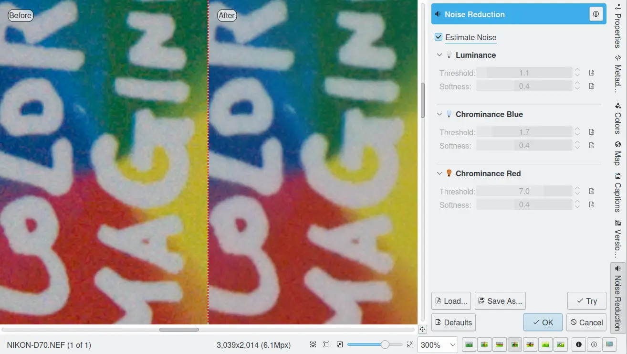Open the 300% zoom level dropdown

pos(437,344)
